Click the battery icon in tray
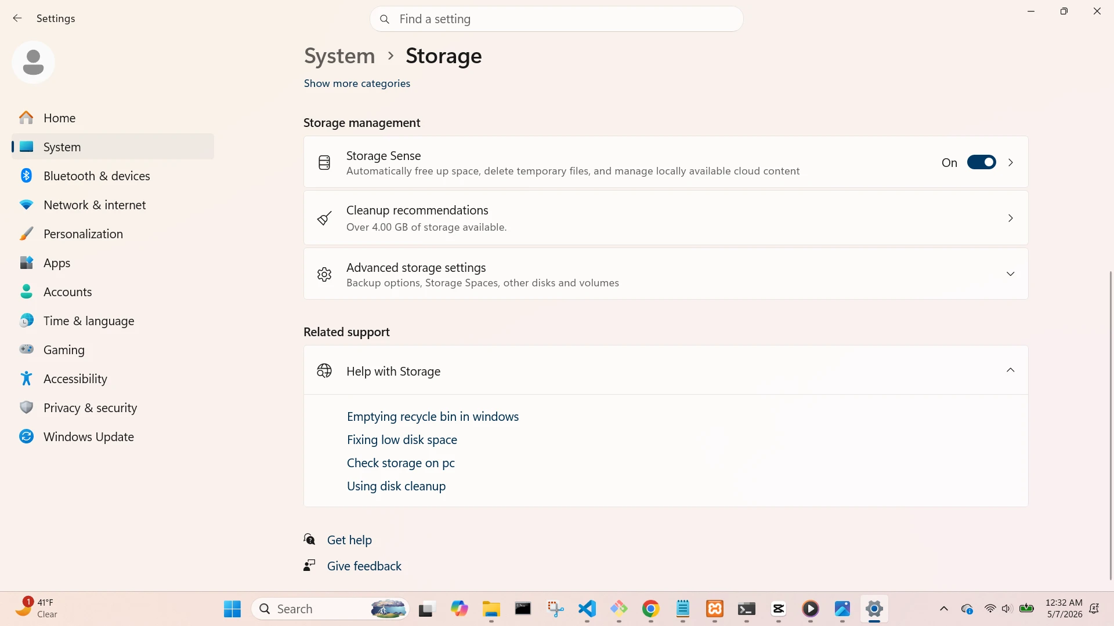1114x626 pixels. 1026,609
